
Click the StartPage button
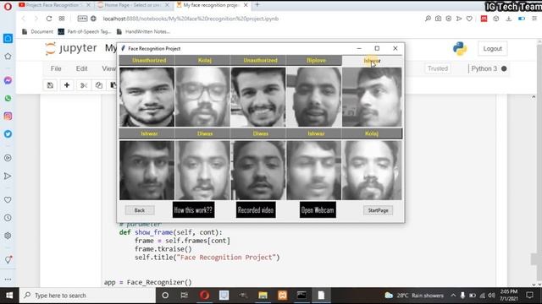coord(379,210)
